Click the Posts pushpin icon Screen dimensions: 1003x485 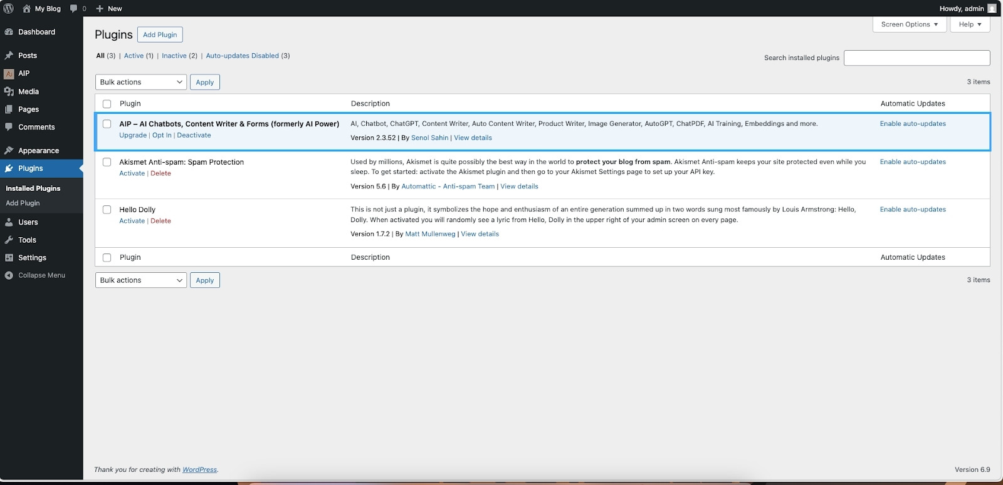(9, 56)
